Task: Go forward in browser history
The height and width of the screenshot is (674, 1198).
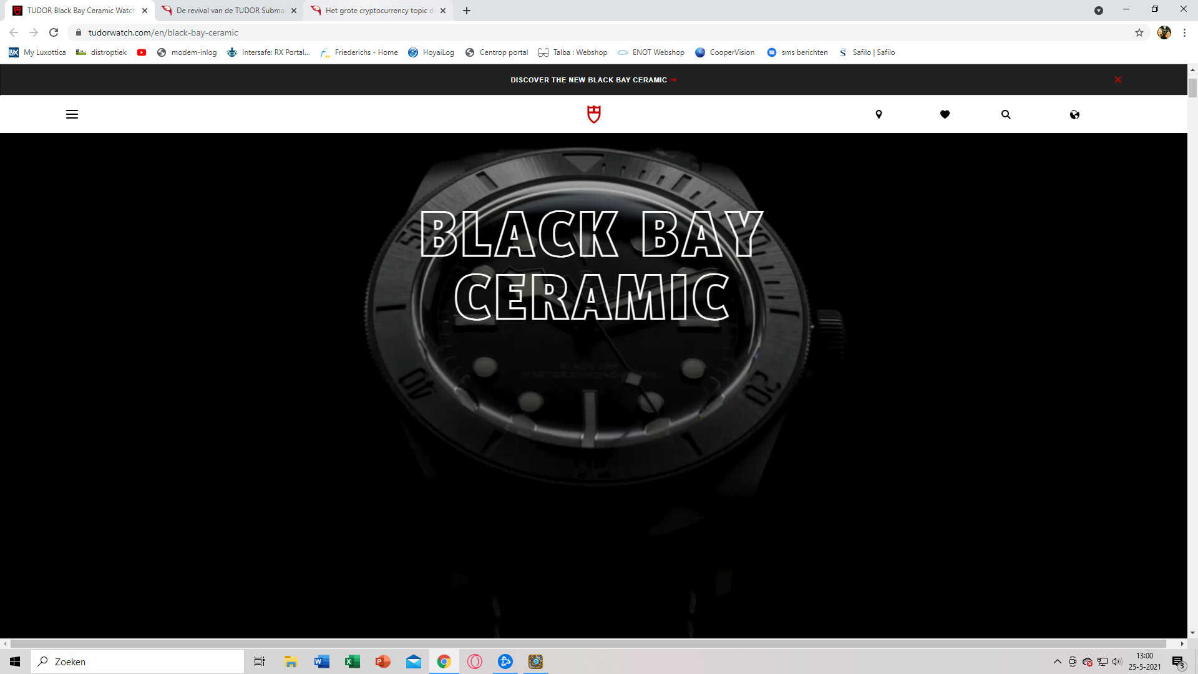Action: point(34,32)
